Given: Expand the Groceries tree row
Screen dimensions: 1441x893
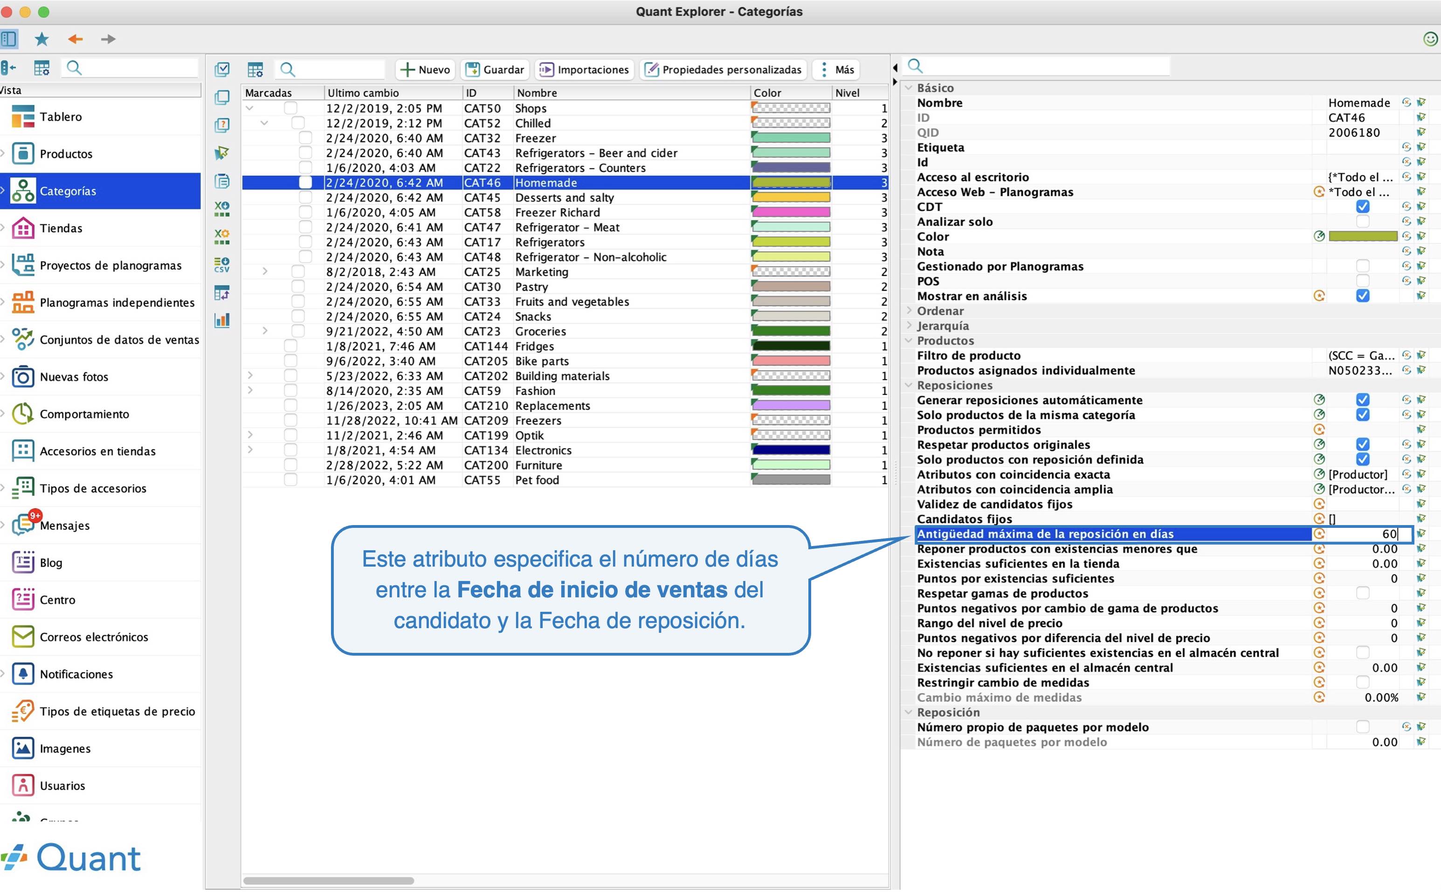Looking at the screenshot, I should 264,332.
